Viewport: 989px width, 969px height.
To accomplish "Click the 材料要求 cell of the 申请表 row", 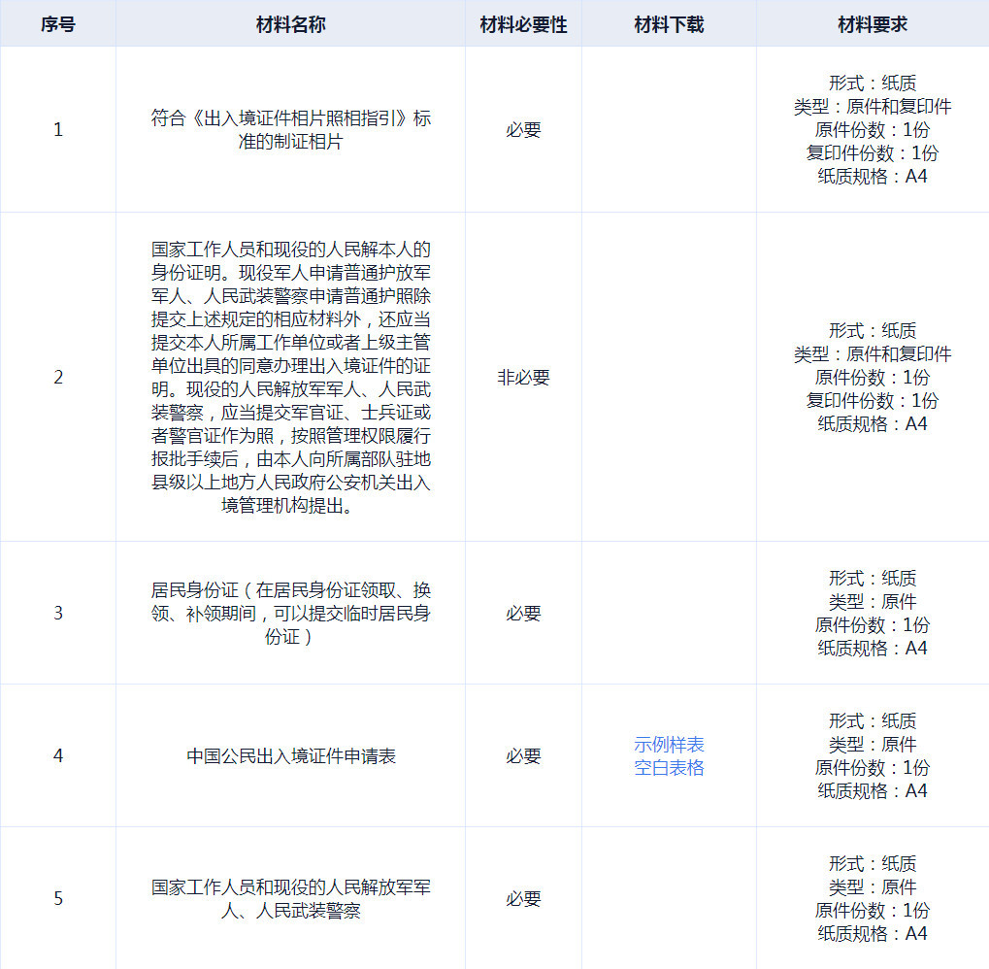I will tap(872, 755).
